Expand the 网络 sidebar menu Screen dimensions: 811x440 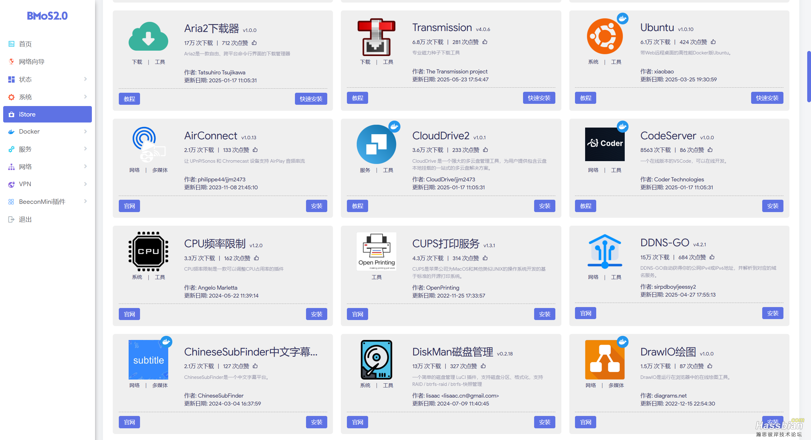tap(48, 167)
